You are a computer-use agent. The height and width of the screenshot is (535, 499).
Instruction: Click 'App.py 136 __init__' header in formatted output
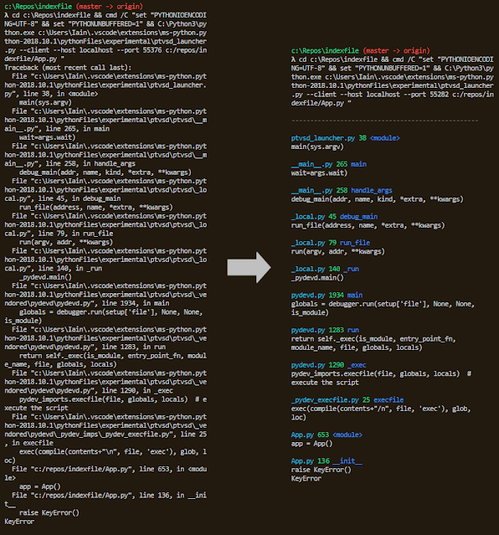[x=327, y=461]
